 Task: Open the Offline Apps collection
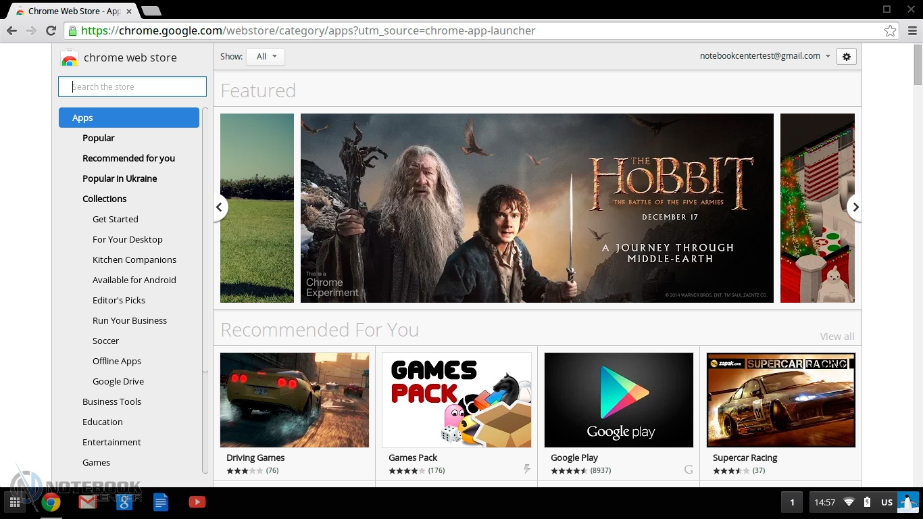[x=117, y=361]
